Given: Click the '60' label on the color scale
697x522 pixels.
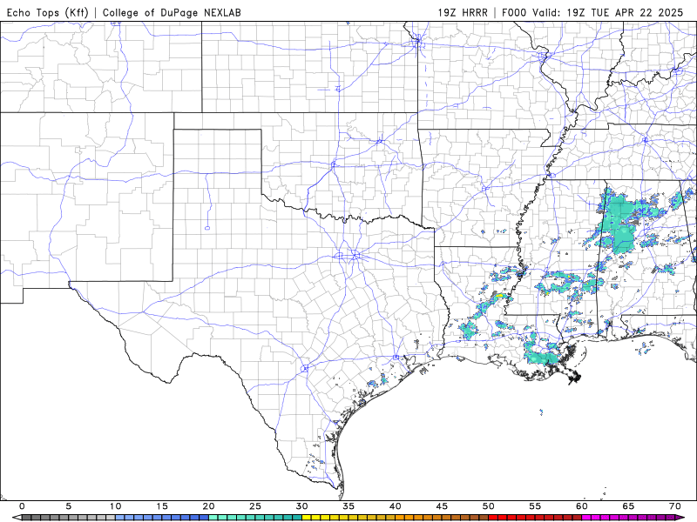Looking at the screenshot, I should [x=582, y=506].
